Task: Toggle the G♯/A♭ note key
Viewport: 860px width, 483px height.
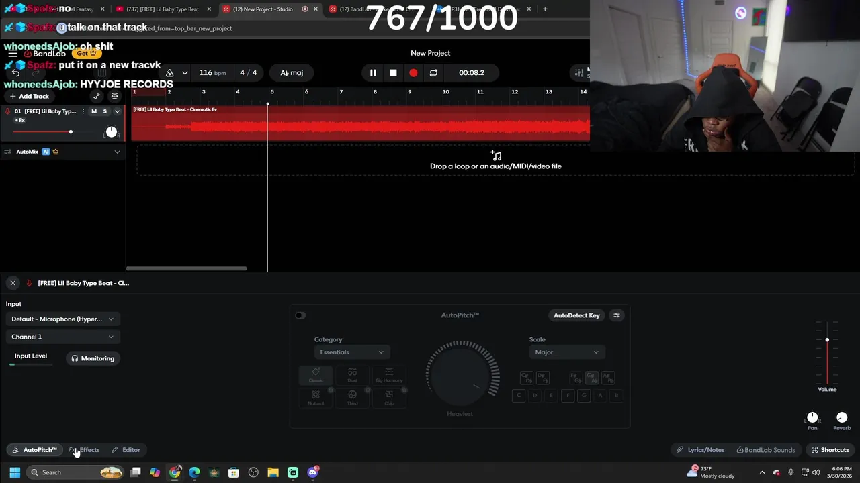Action: [x=592, y=378]
